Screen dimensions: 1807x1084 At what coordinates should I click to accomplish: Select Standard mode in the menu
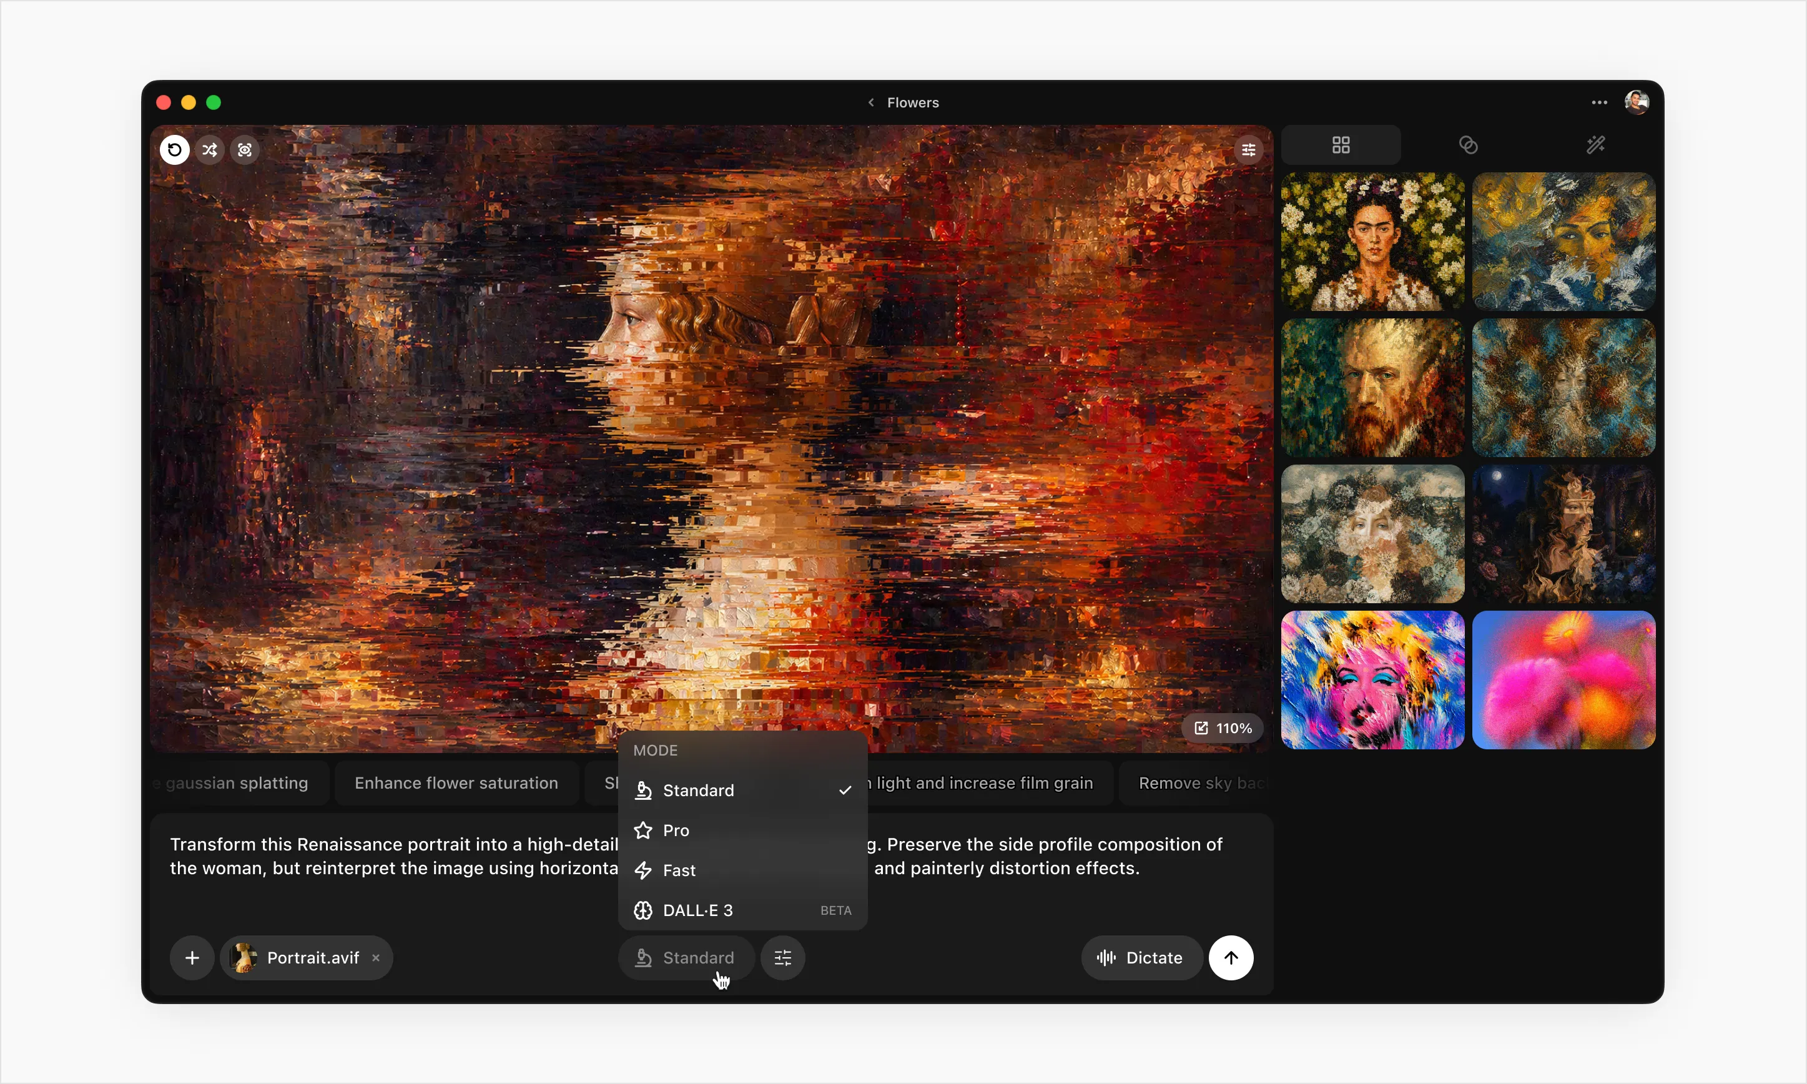743,791
